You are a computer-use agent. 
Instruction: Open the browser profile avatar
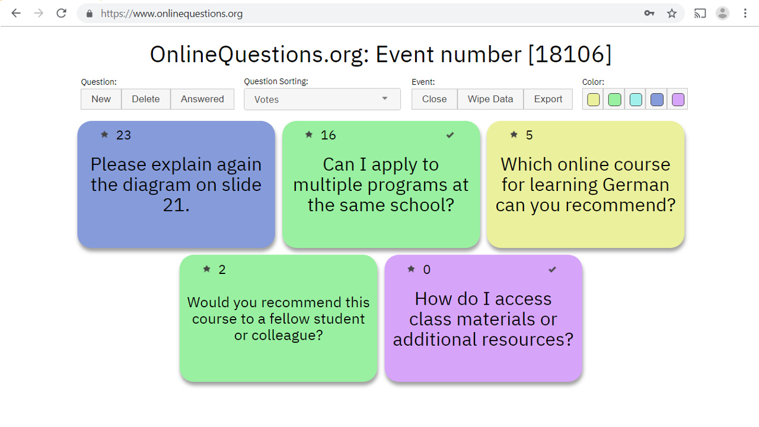tap(722, 12)
